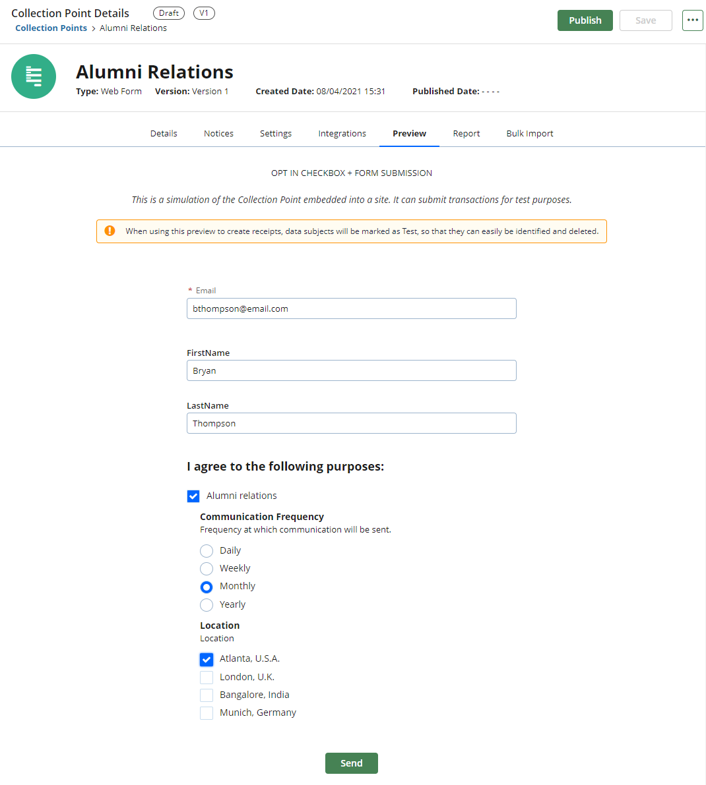Click the Draft status badge
The image size is (706, 785).
(x=169, y=13)
